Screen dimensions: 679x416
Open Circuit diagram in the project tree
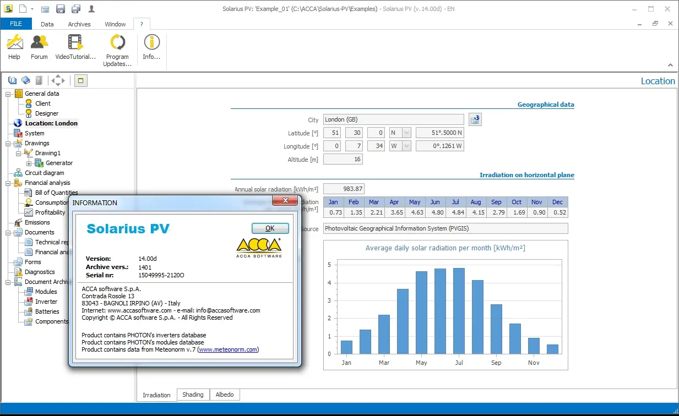point(45,173)
